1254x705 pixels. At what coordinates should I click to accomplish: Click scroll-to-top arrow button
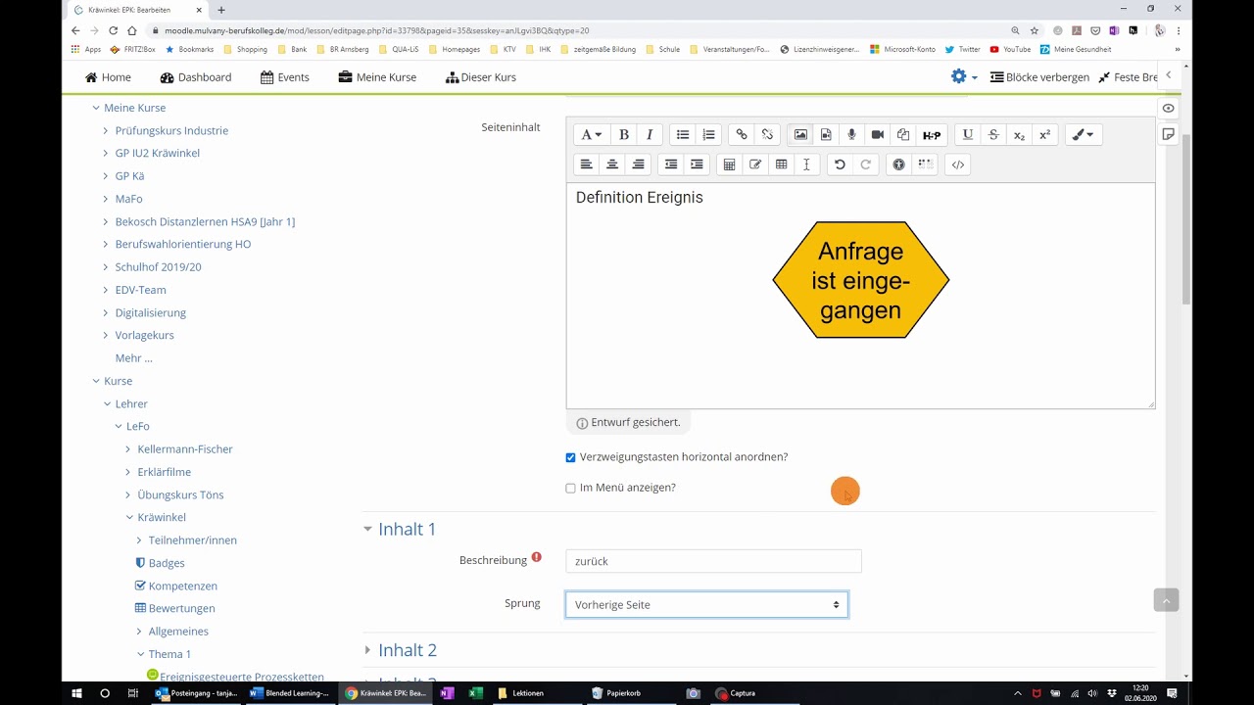tap(1166, 600)
